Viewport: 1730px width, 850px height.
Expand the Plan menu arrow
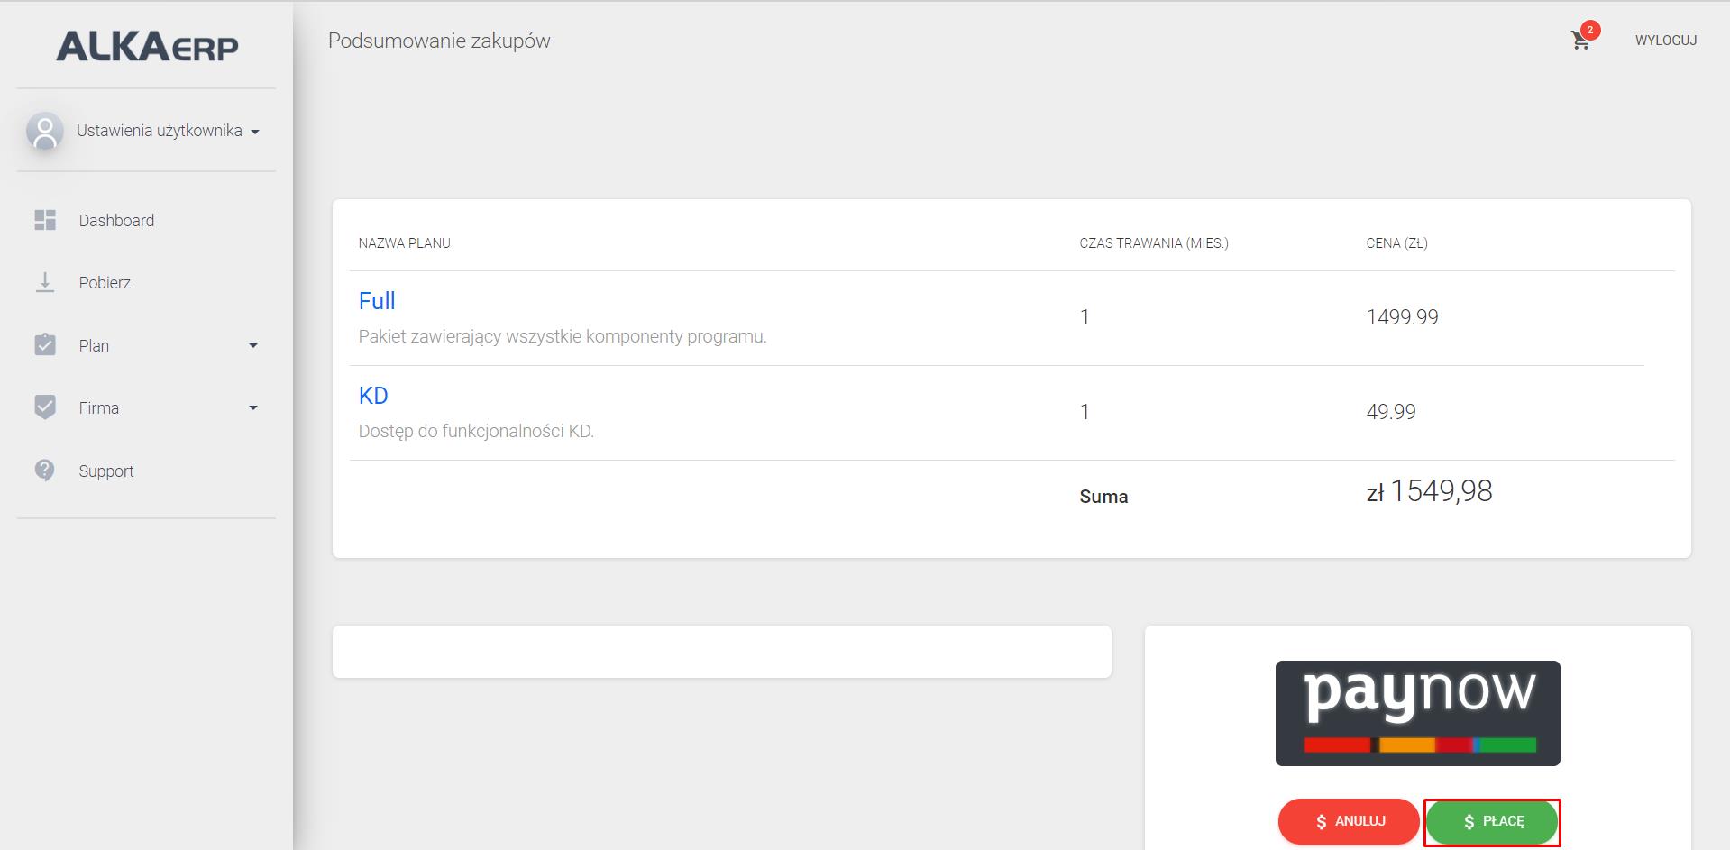253,345
